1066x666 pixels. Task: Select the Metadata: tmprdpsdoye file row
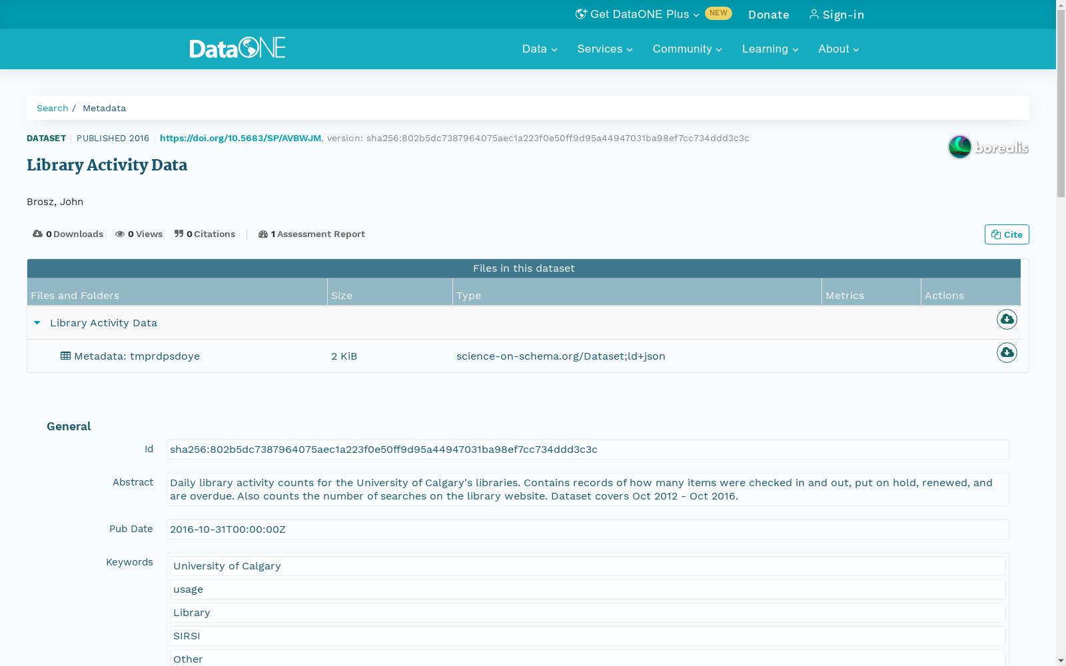[x=524, y=356]
